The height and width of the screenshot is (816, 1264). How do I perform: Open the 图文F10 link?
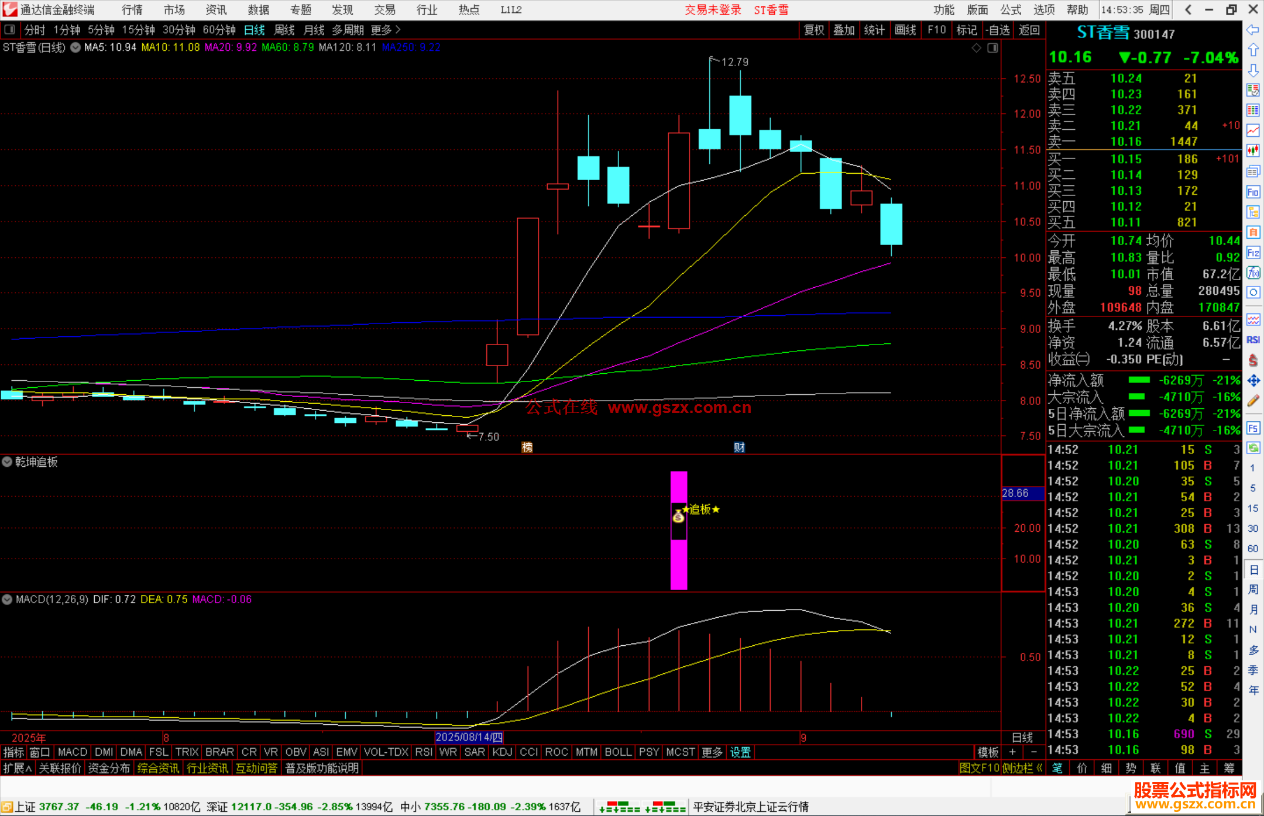(979, 768)
